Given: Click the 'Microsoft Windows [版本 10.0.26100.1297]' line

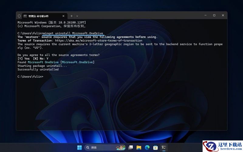Looking at the screenshot, I should 52,22.
